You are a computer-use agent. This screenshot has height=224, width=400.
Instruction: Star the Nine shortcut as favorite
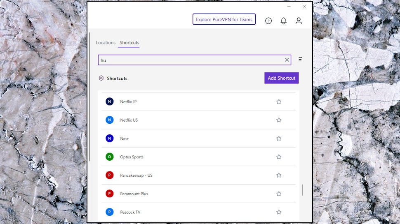coord(279,139)
